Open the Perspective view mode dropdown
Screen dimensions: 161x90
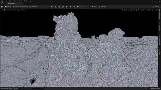8,10
